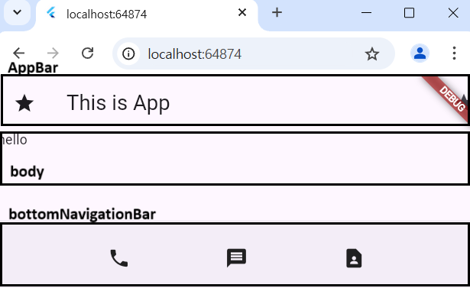This screenshot has height=288, width=470.
Task: Bookmark this page with the star icon
Action: (x=372, y=54)
